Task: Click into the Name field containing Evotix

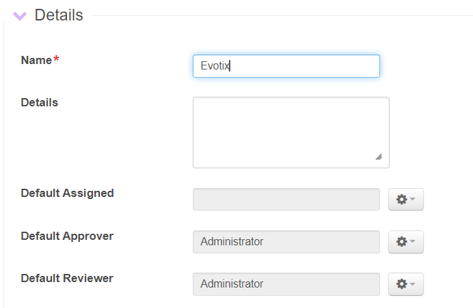Action: (286, 66)
